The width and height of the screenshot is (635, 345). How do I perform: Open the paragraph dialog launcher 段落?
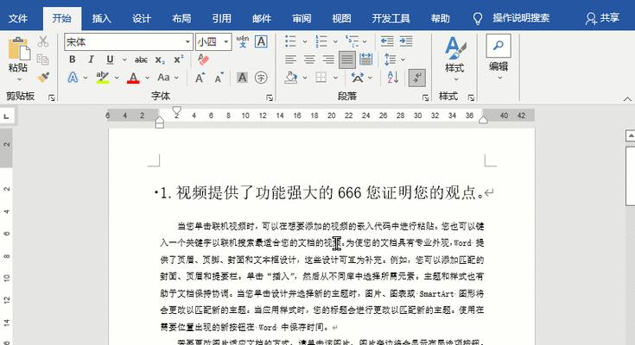coord(426,97)
